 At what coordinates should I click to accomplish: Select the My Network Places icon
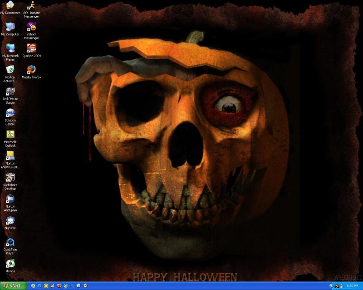click(10, 48)
